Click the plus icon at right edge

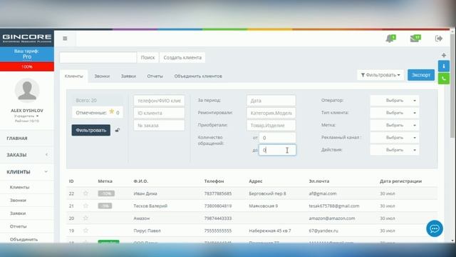(x=444, y=55)
